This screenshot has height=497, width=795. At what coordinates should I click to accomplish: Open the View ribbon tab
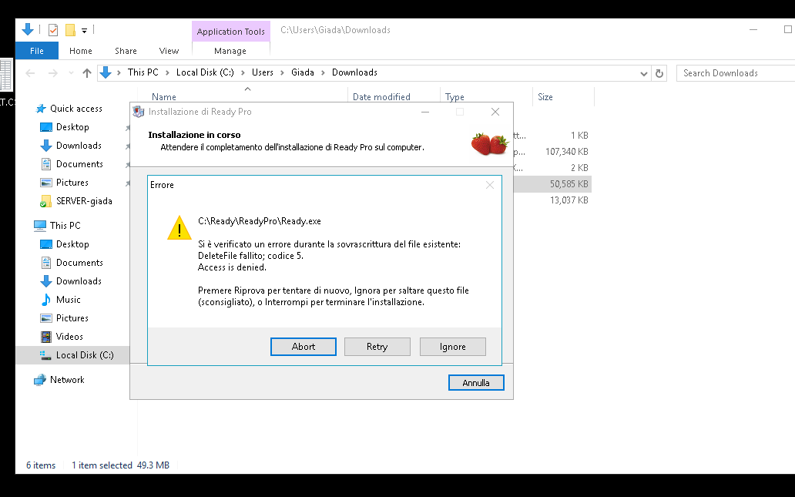[x=169, y=51]
